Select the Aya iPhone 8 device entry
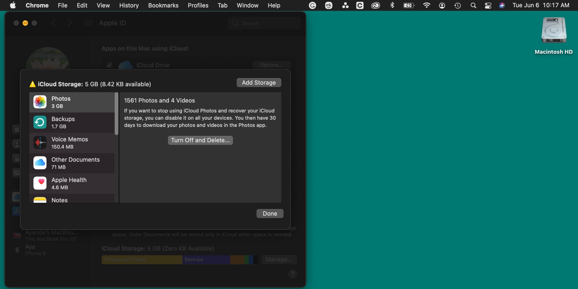 pyautogui.click(x=30, y=250)
